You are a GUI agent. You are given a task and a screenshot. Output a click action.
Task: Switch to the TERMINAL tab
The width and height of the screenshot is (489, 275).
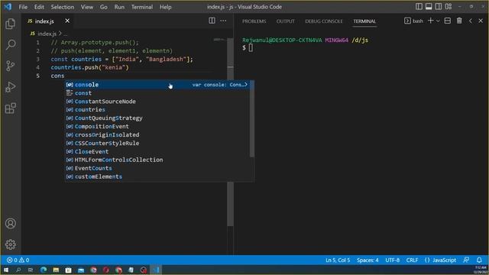coord(364,21)
